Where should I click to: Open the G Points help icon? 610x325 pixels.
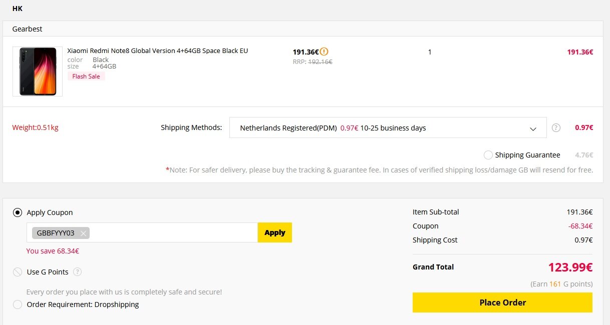[77, 272]
